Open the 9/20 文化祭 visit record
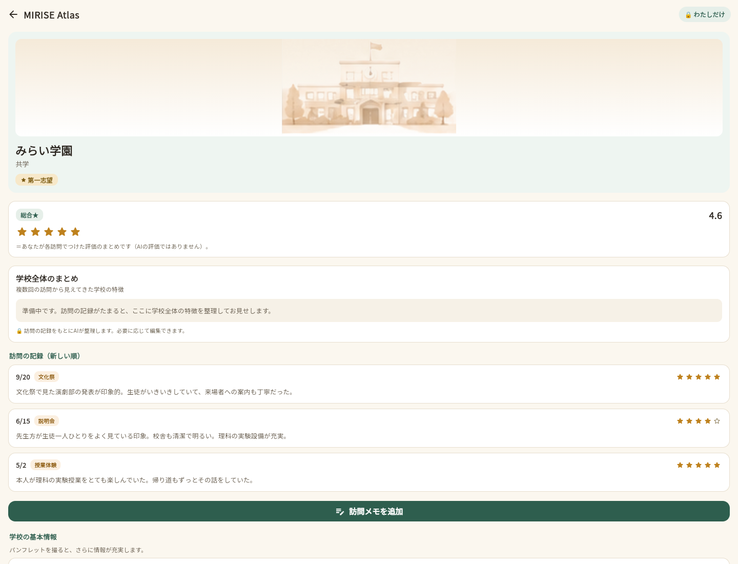738x564 pixels. [x=369, y=384]
